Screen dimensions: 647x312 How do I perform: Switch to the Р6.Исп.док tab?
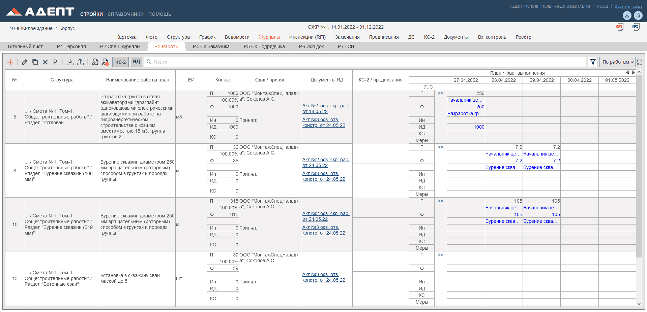pos(311,46)
